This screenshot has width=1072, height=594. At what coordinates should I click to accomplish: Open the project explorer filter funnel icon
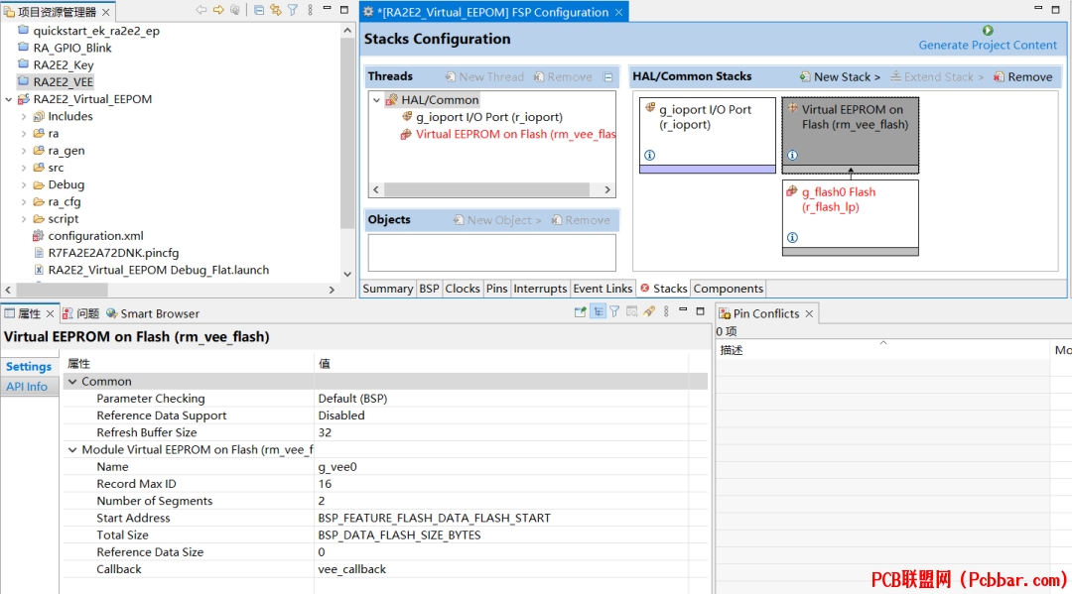point(293,10)
